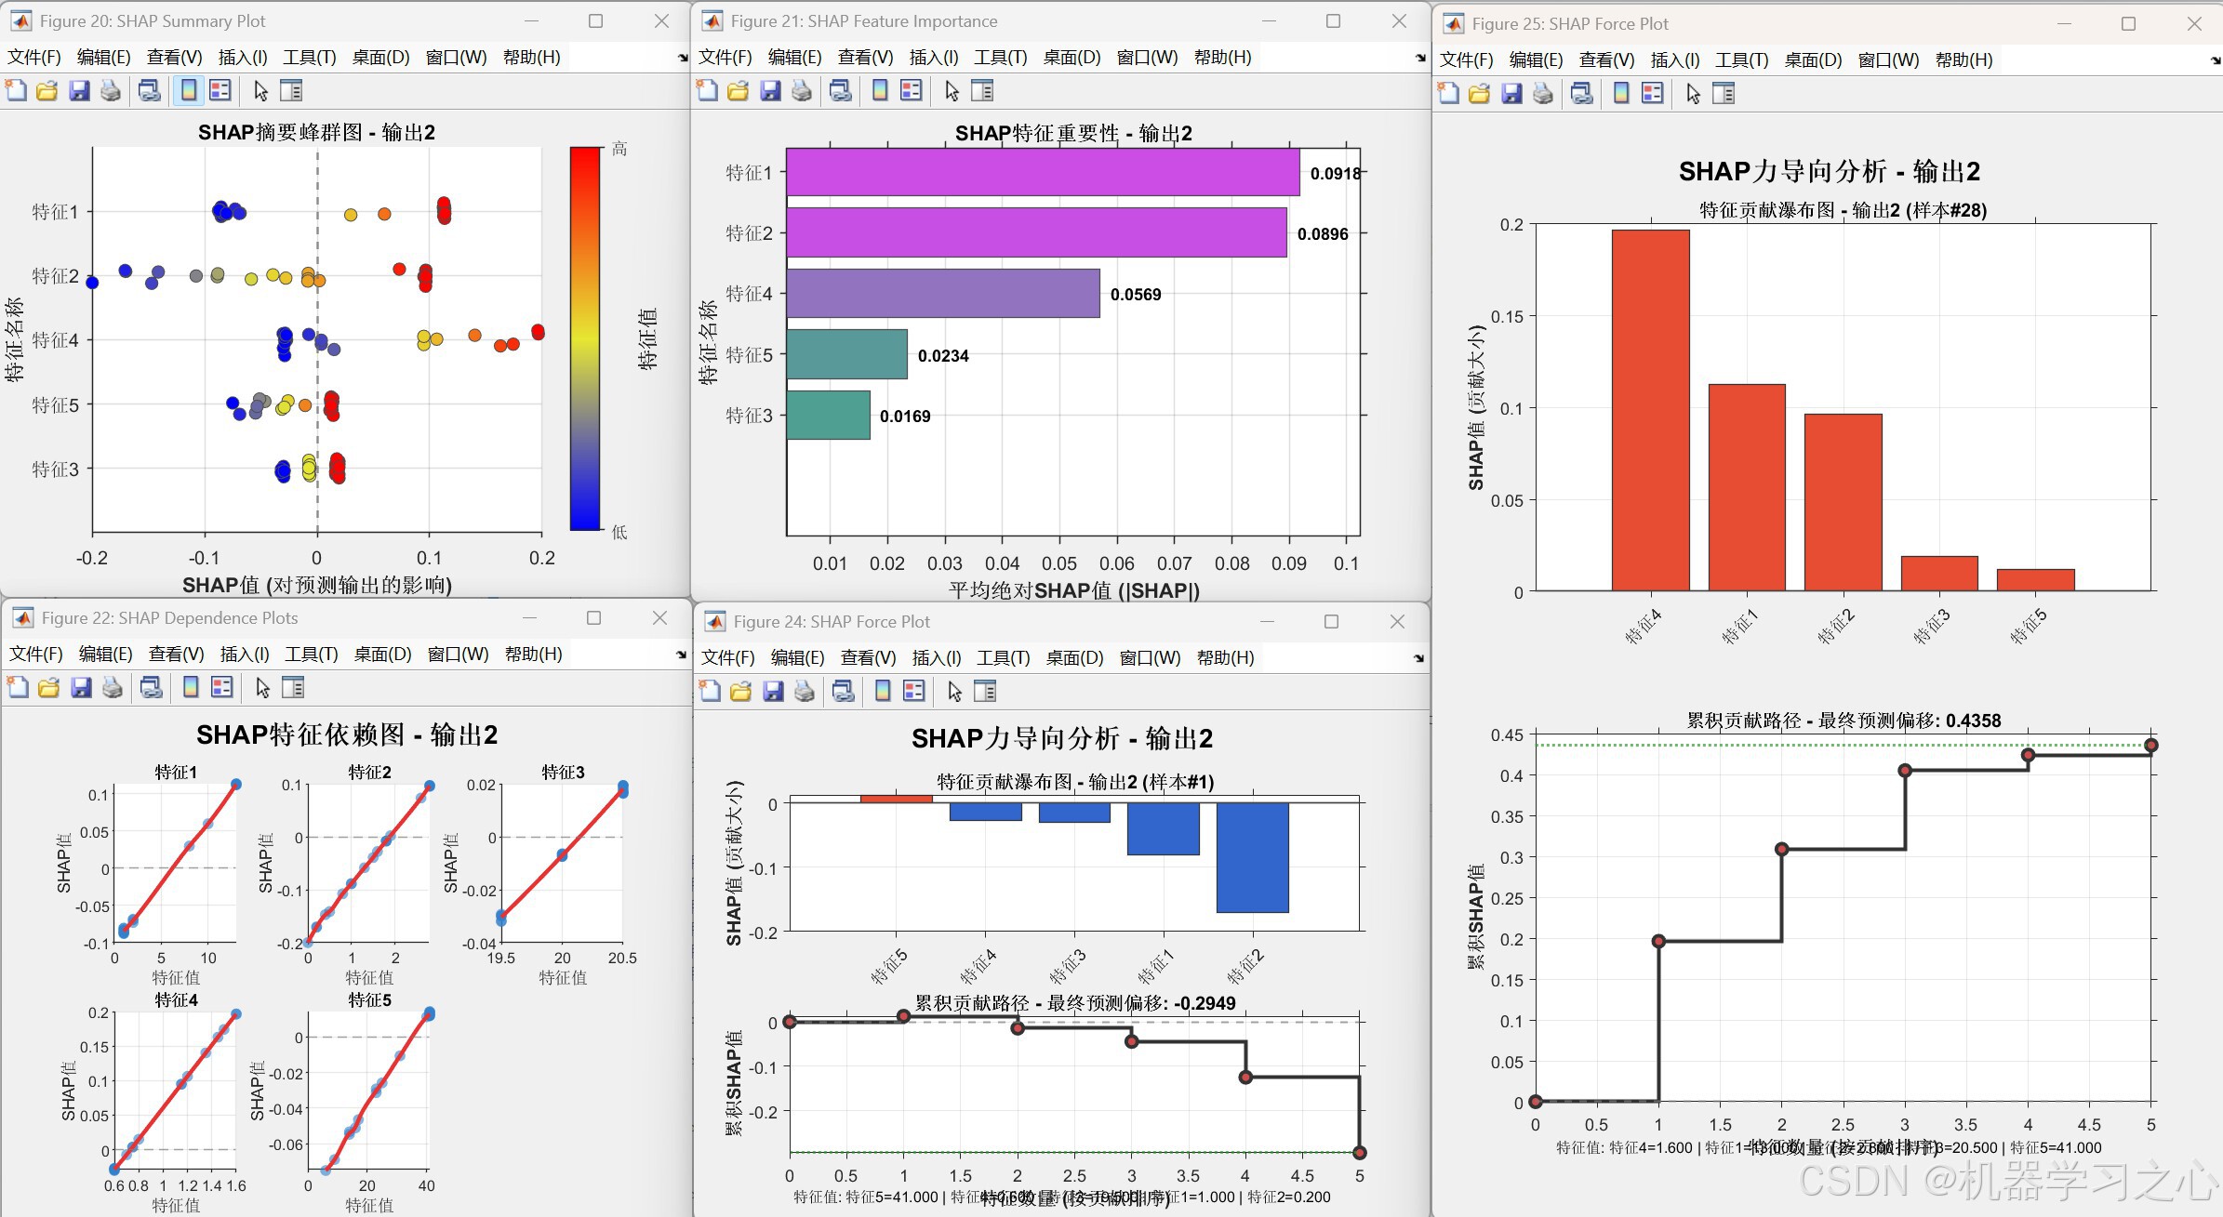Open 工具(T) menu in Figure 24
The image size is (2223, 1217).
(1003, 658)
